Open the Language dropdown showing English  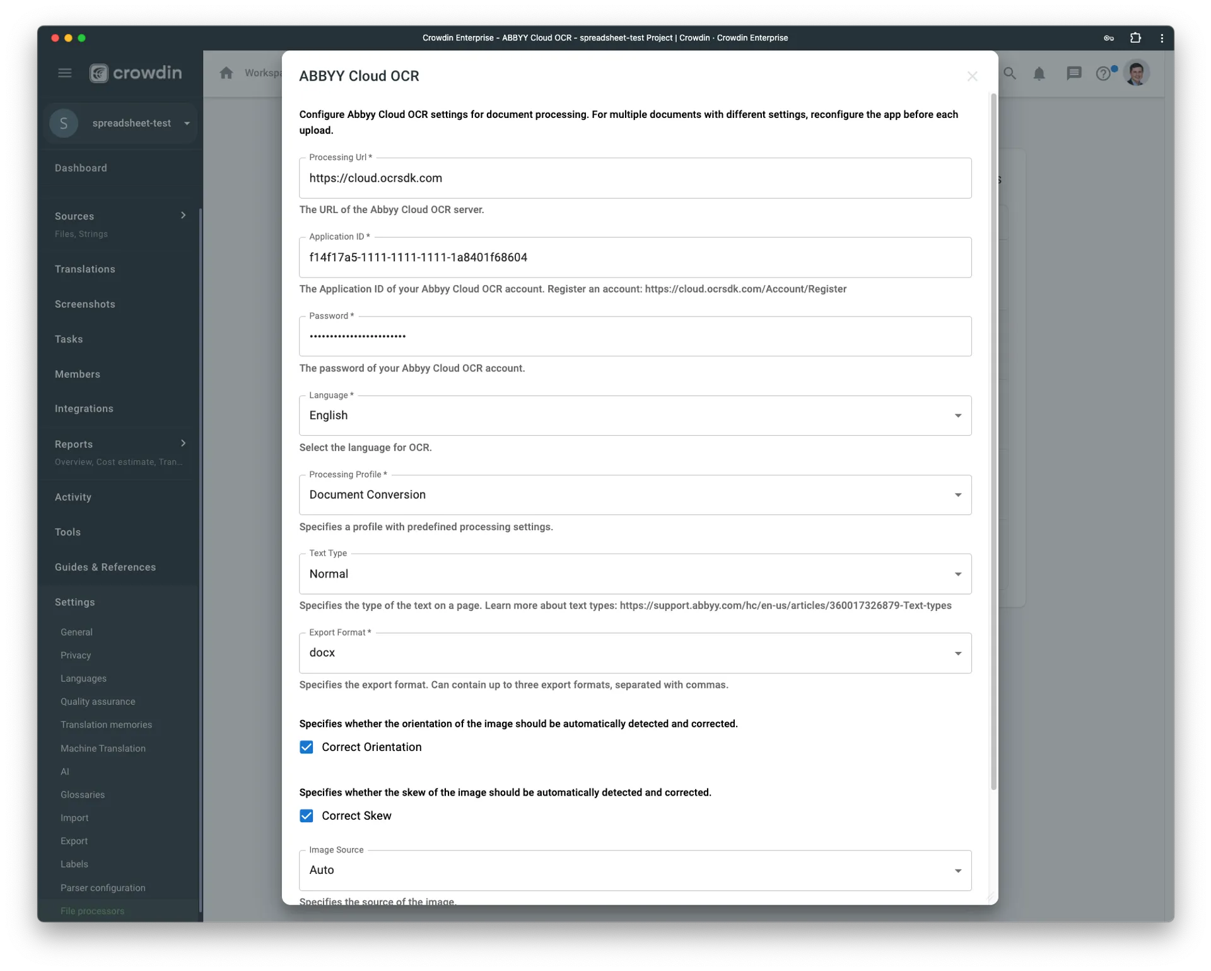(x=635, y=416)
